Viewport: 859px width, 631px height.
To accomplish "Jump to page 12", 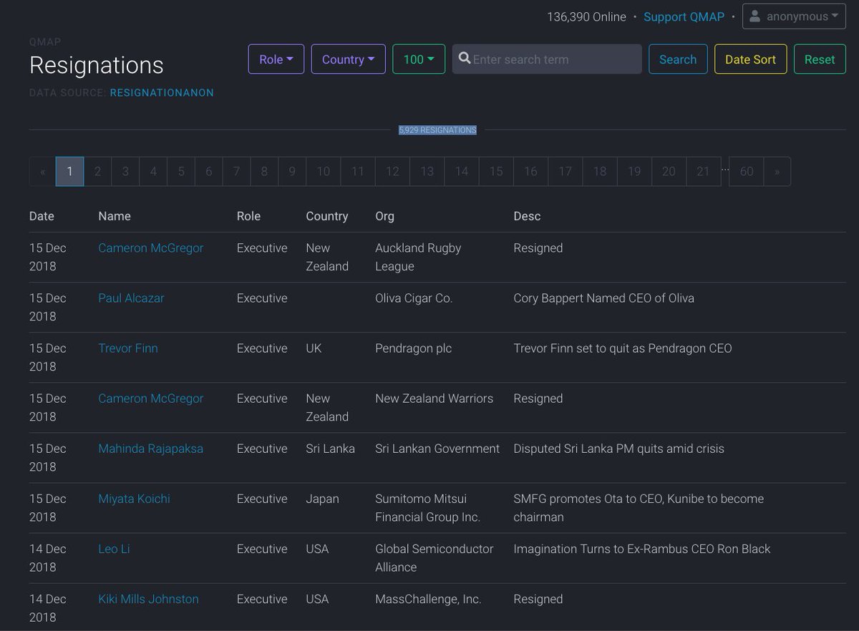I will point(392,172).
